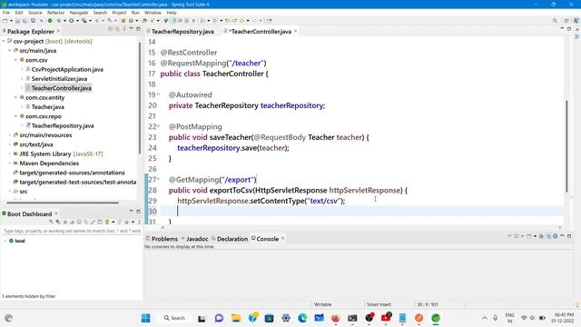Click the Debug toolbar icon
Image resolution: width=581 pixels, height=327 pixels.
[58, 21]
